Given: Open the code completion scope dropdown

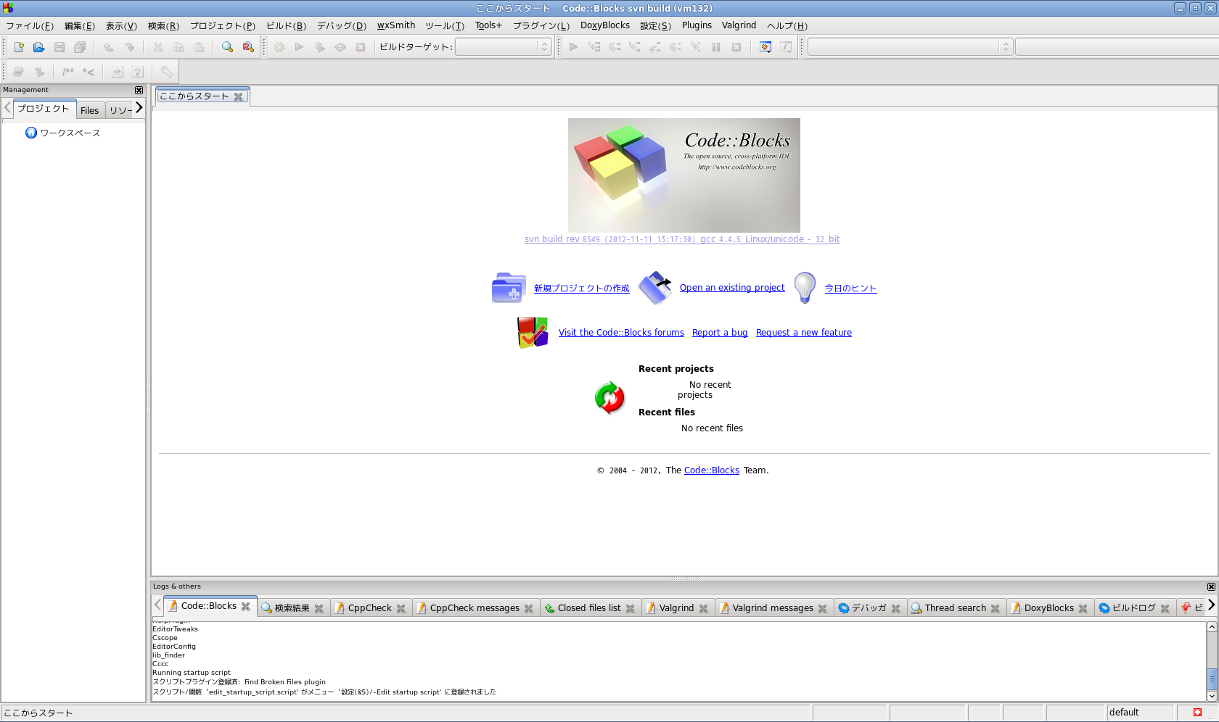Looking at the screenshot, I should (909, 47).
